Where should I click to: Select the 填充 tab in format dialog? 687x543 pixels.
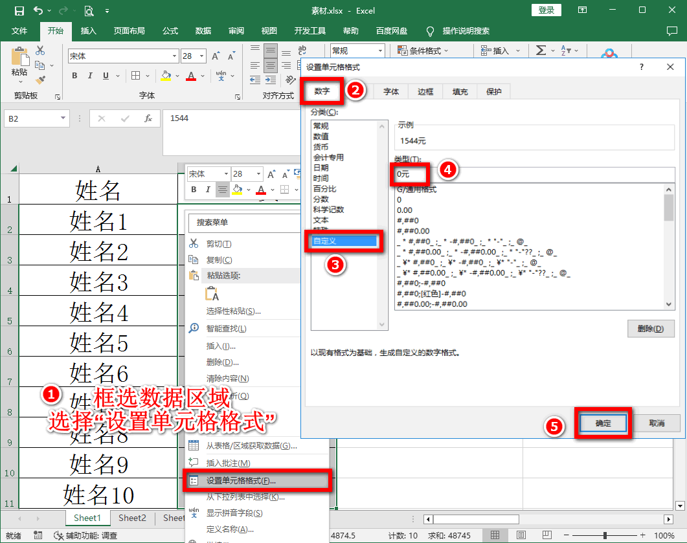[460, 91]
